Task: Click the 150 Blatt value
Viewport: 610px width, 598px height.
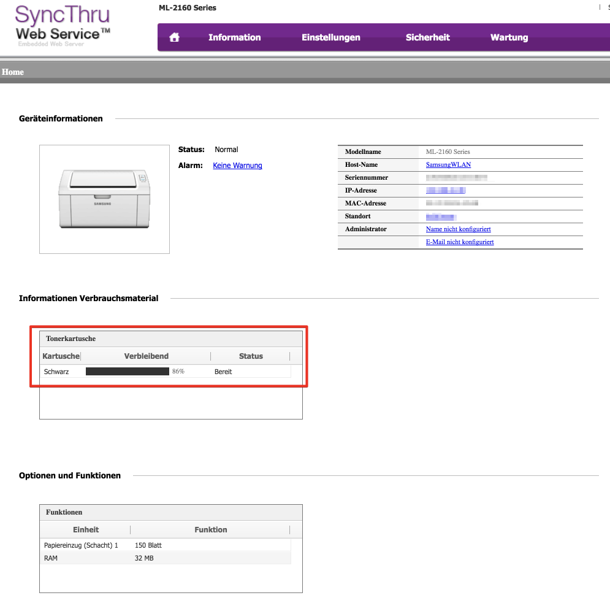Action: pos(148,545)
